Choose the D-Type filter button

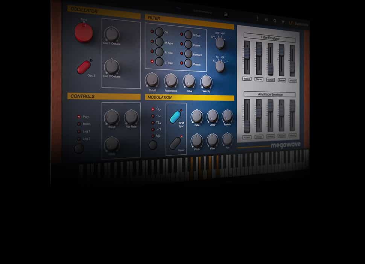point(188,35)
